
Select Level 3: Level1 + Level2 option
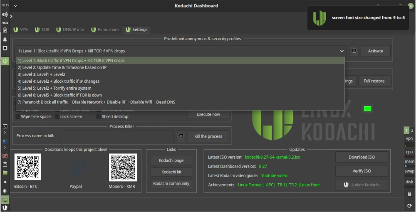click(180, 74)
